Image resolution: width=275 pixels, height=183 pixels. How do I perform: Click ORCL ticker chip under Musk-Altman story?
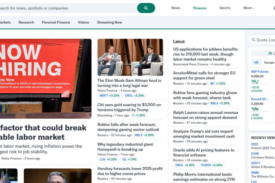tap(135, 96)
